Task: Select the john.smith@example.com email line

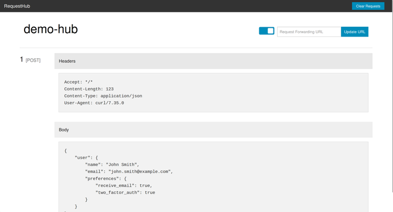Action: point(129,172)
